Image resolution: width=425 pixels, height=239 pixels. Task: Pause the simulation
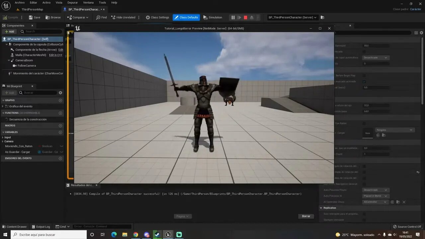(x=233, y=17)
